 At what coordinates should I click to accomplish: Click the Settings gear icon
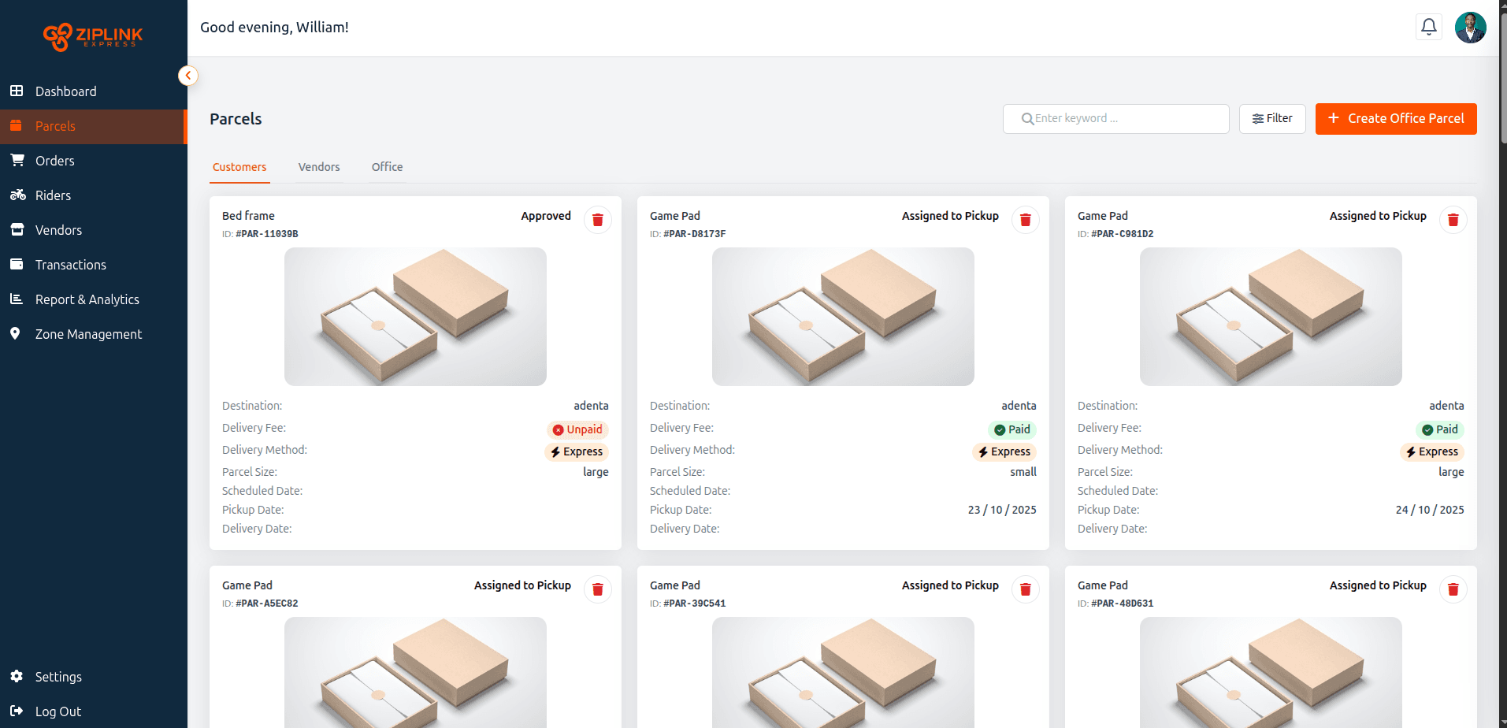17,676
